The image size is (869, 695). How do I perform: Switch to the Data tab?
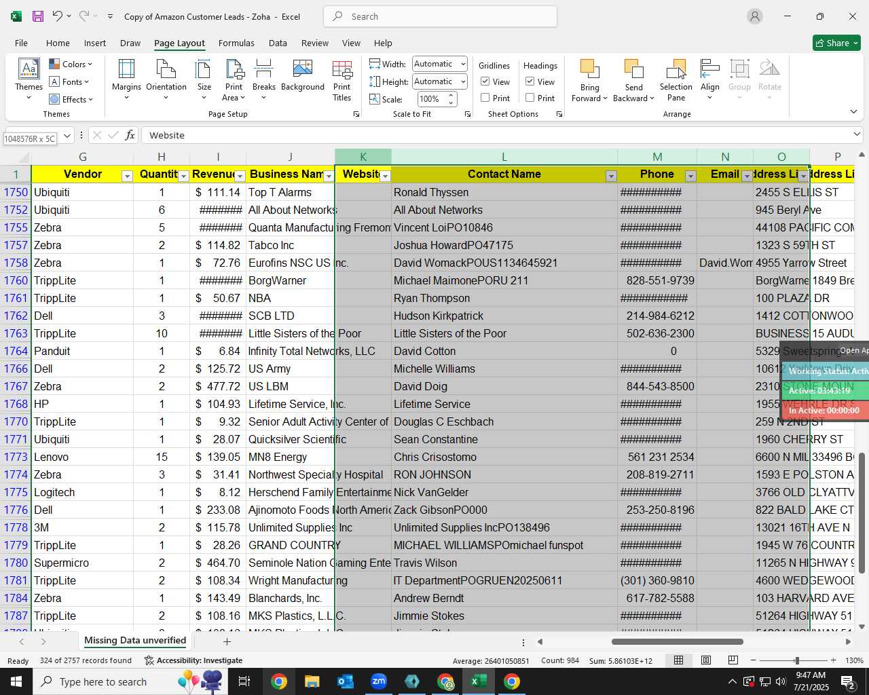tap(278, 43)
